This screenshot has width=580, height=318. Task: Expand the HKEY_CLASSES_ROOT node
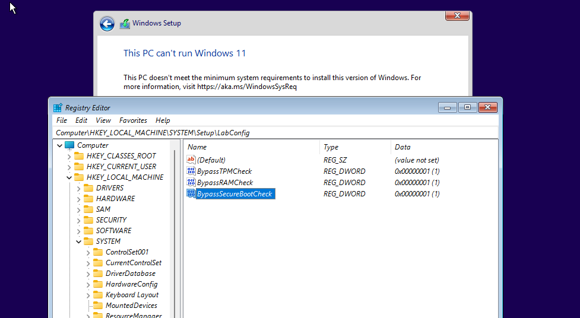click(x=69, y=157)
